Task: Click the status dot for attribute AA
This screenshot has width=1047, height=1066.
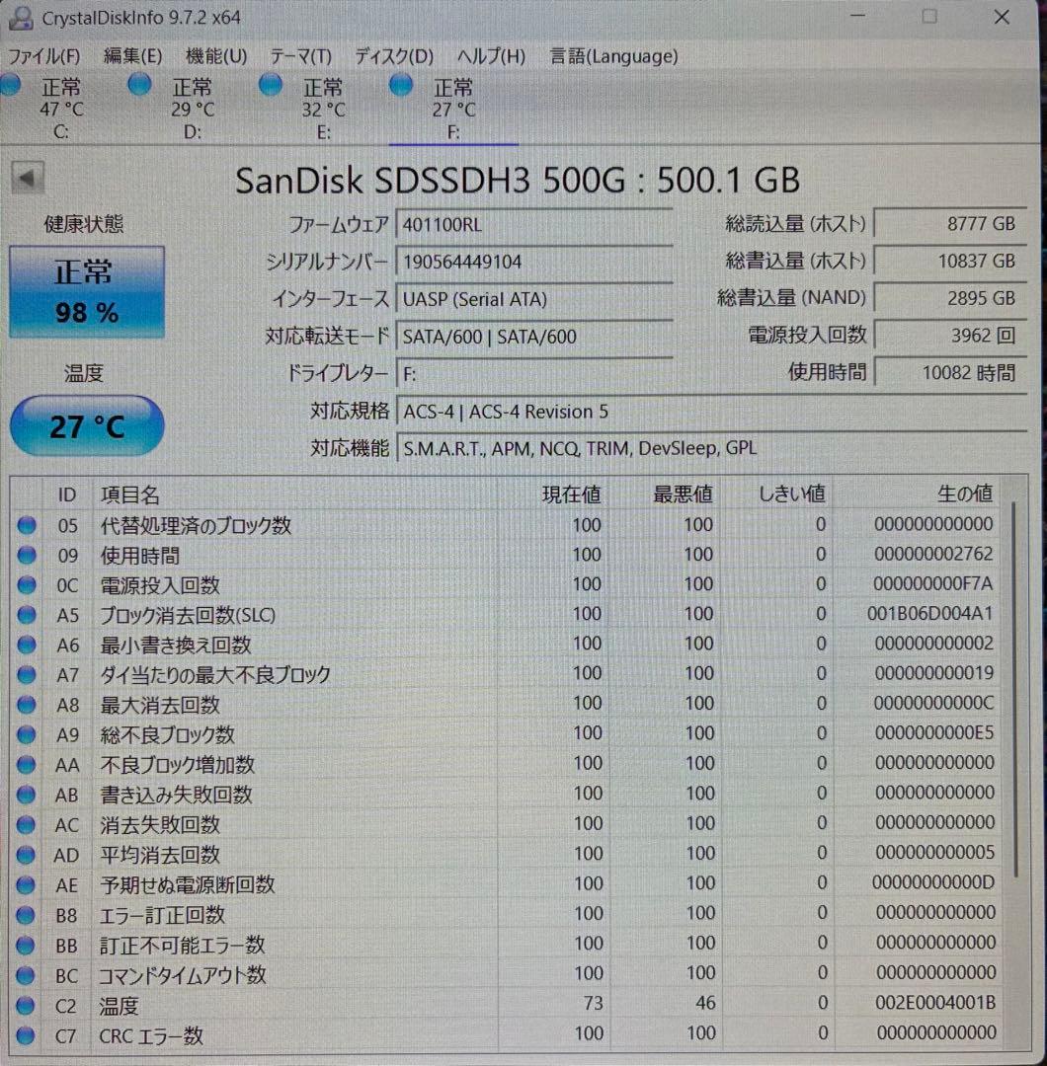Action: pos(26,764)
